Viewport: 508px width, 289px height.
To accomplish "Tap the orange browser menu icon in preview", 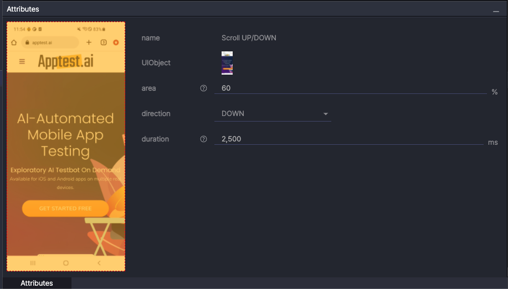I will pyautogui.click(x=116, y=43).
